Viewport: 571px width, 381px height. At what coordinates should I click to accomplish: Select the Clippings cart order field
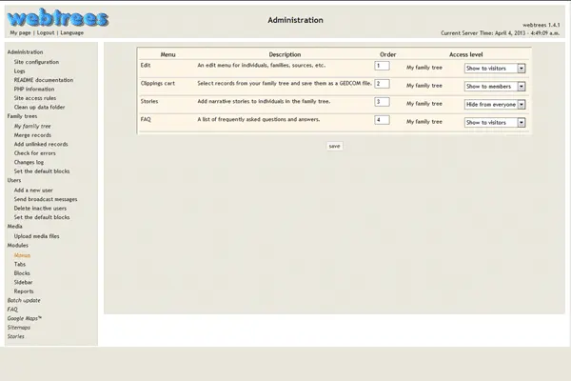coord(382,84)
